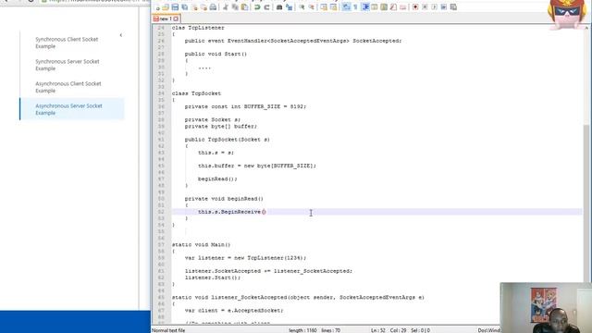Click 'Ln : 52' in status bar

click(378, 330)
